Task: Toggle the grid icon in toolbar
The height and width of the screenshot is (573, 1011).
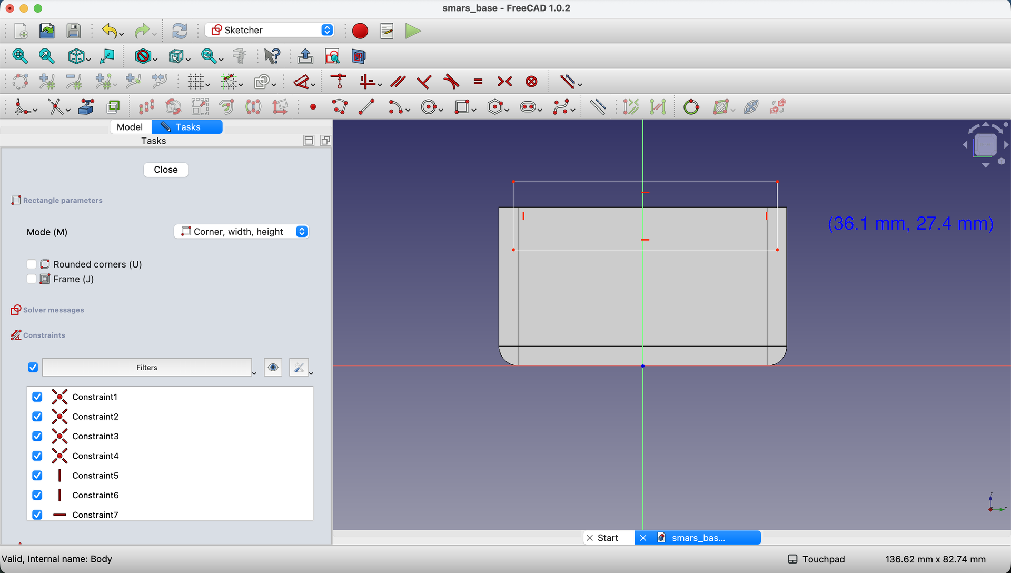Action: [x=196, y=82]
